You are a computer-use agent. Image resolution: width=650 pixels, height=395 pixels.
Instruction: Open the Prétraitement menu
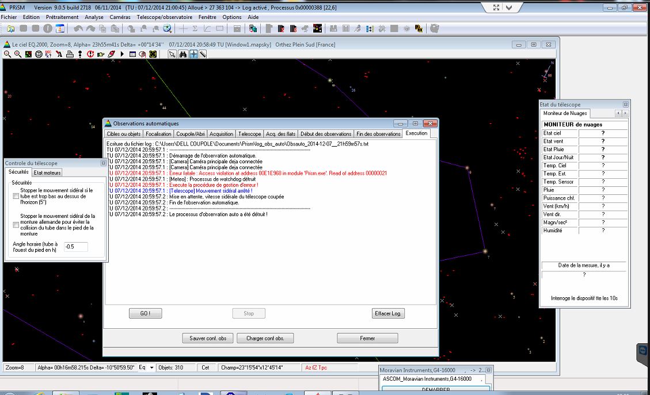(x=62, y=17)
